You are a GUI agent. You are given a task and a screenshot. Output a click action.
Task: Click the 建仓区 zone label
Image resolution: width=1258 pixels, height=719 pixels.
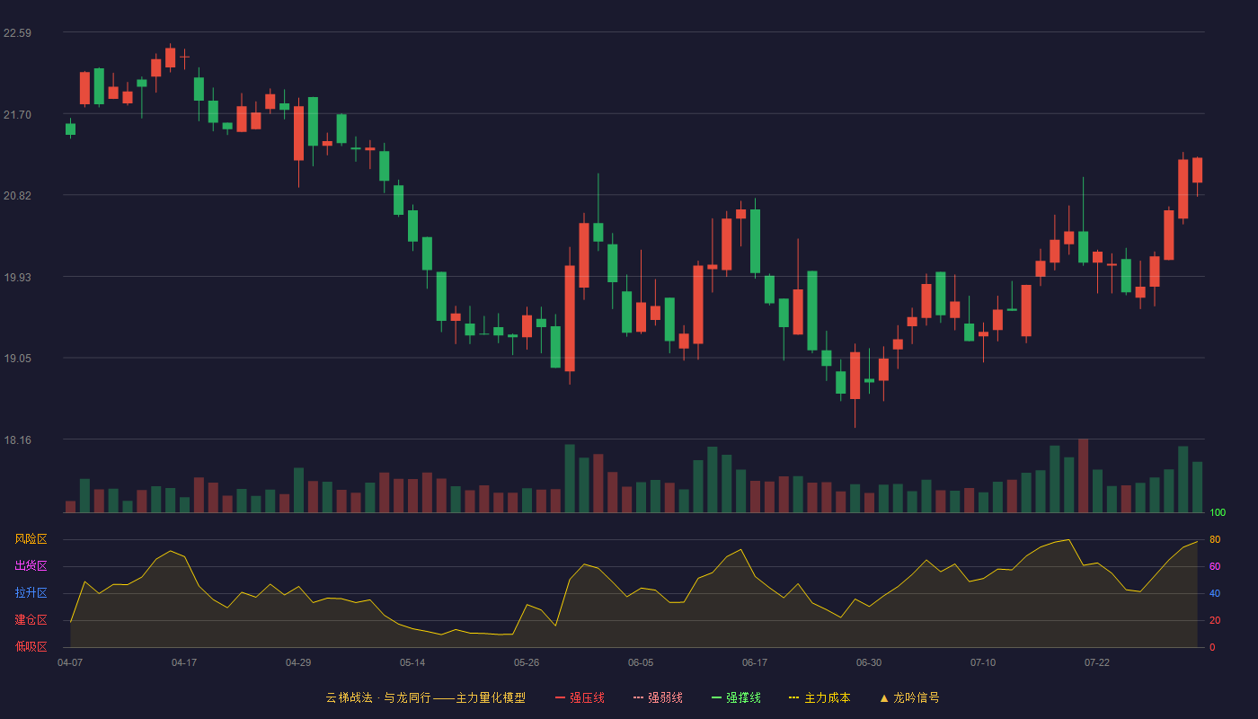click(x=31, y=620)
